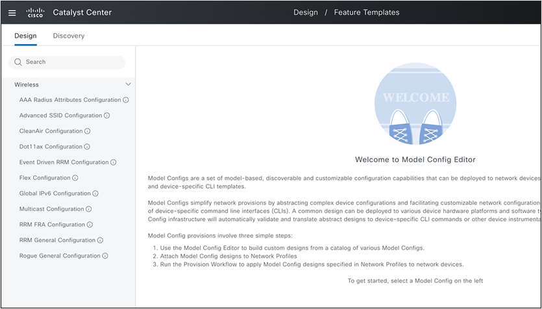The height and width of the screenshot is (309, 542).
Task: Click the search magnifier icon
Action: pyautogui.click(x=18, y=62)
